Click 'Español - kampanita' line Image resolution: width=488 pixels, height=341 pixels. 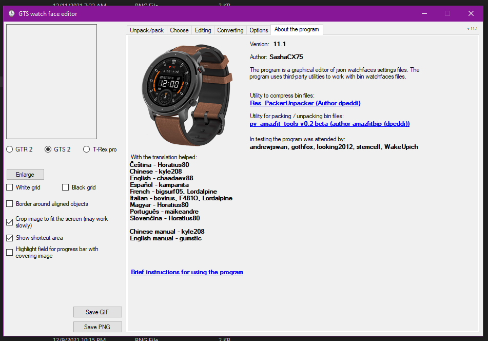160,185
